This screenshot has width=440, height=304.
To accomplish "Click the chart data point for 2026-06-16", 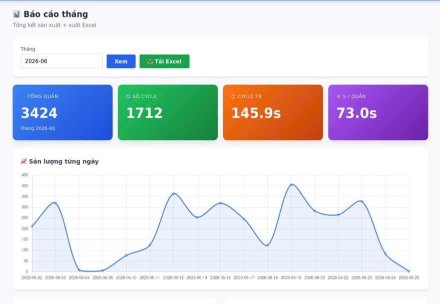I will [x=221, y=203].
